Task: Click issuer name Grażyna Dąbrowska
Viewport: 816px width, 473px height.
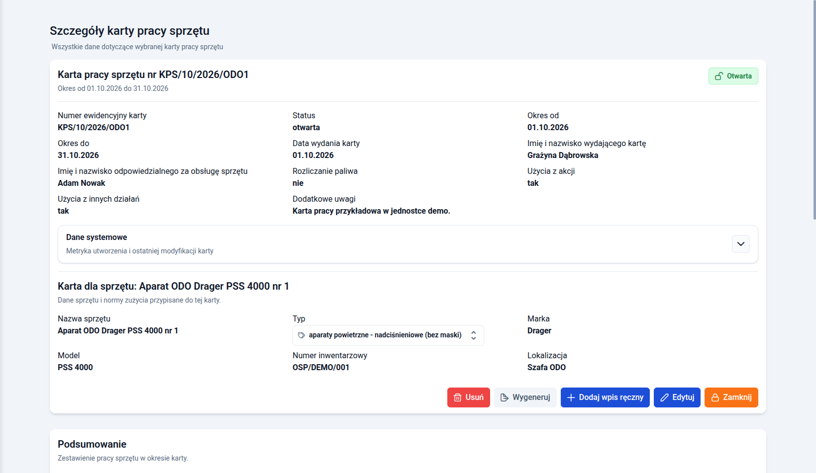Action: [563, 156]
